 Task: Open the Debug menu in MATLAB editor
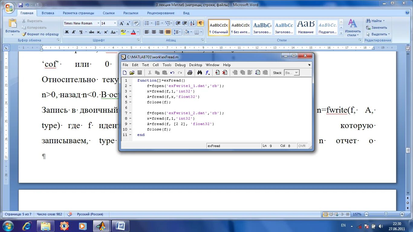coord(180,65)
